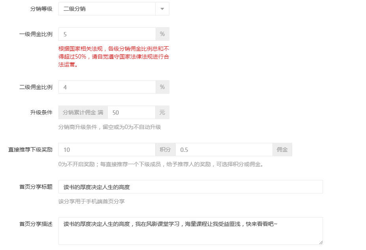Click the 直接推荐下级奖励 field label
The image size is (366, 250).
[30, 150]
